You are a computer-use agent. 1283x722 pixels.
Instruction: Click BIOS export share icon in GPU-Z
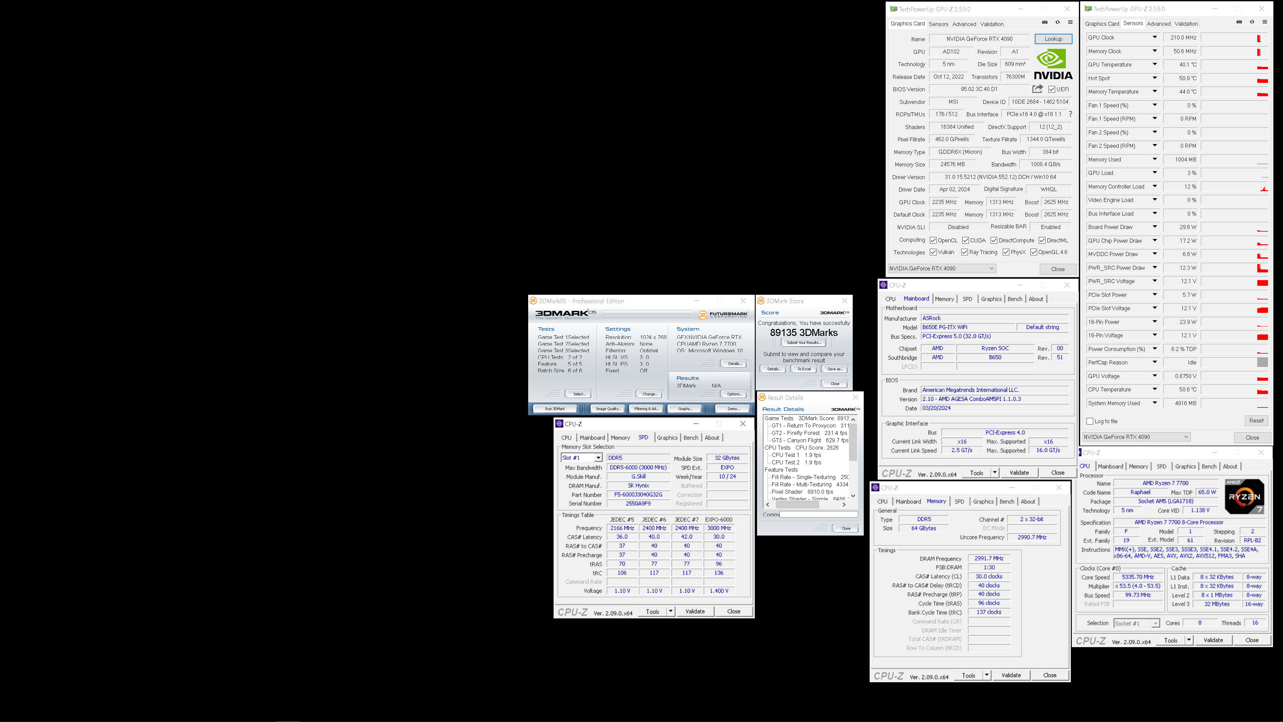(1037, 89)
